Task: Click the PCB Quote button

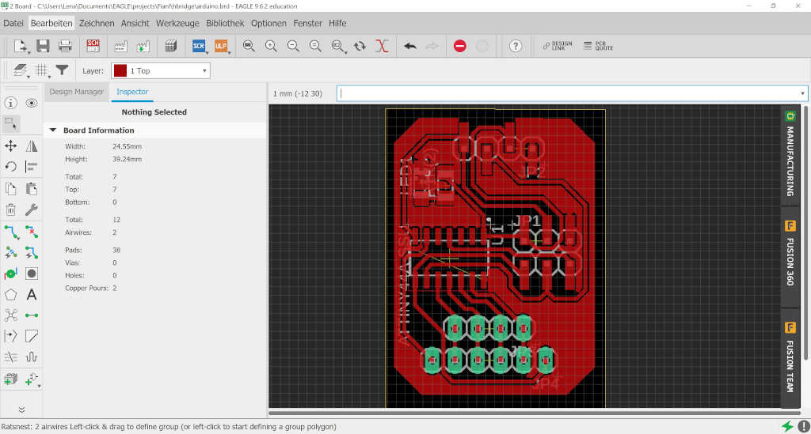Action: (x=598, y=46)
